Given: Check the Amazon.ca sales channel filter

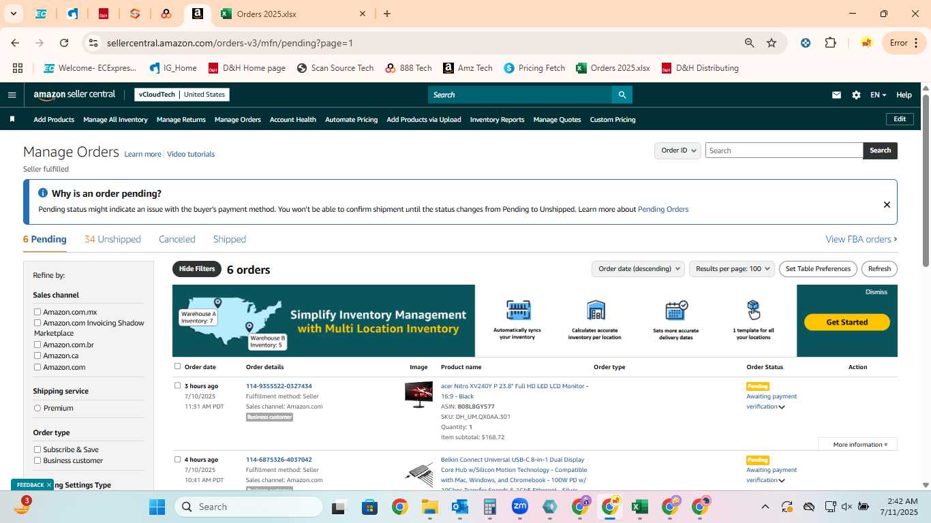Looking at the screenshot, I should pos(37,355).
